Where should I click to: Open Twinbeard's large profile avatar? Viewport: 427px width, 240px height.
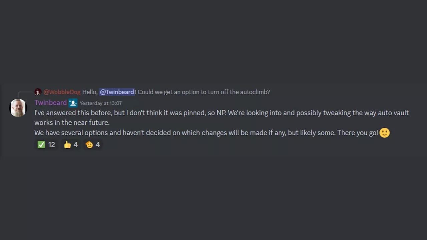[x=18, y=108]
